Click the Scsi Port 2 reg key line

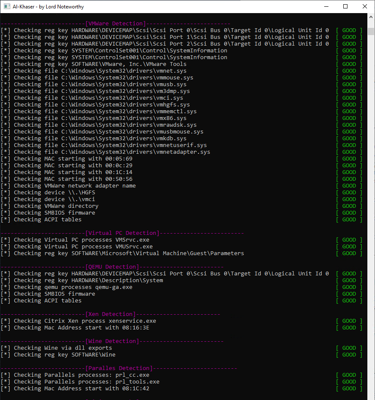click(165, 44)
